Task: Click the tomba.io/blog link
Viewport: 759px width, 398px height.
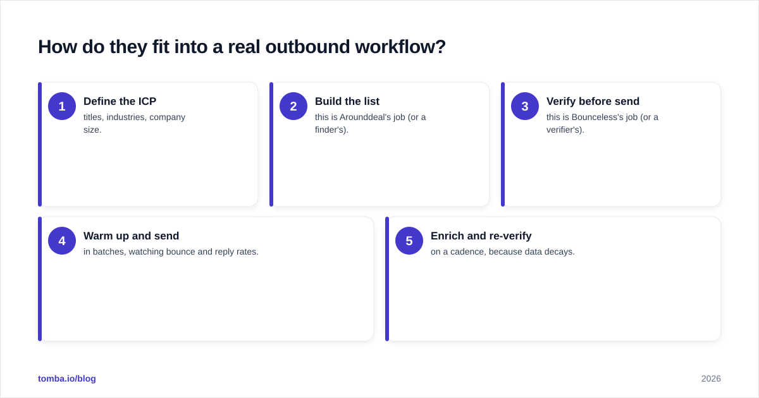Action: (x=67, y=378)
